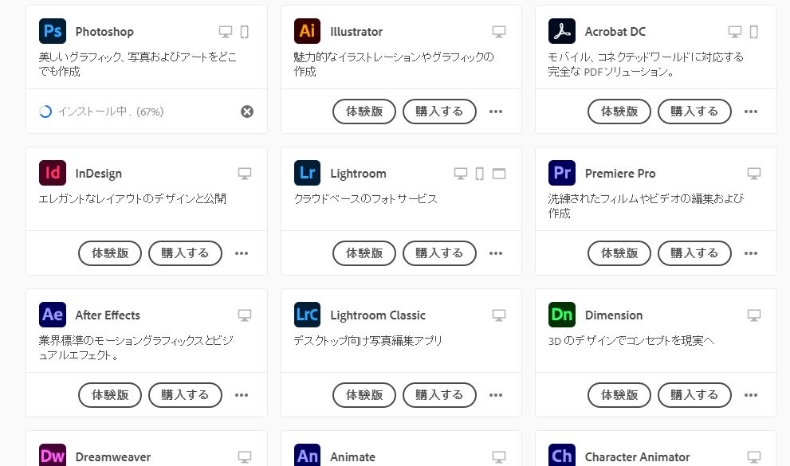
Task: Click the Animate desktop platform icon
Action: tap(499, 457)
